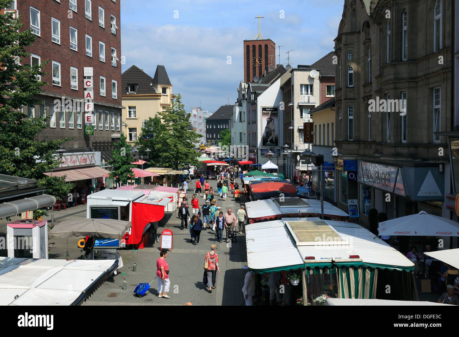
Task: Click the vertical red CAFE sign
Action: [x=89, y=102]
